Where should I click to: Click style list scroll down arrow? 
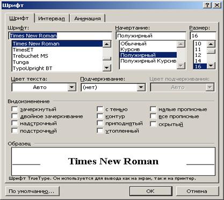[181, 66]
